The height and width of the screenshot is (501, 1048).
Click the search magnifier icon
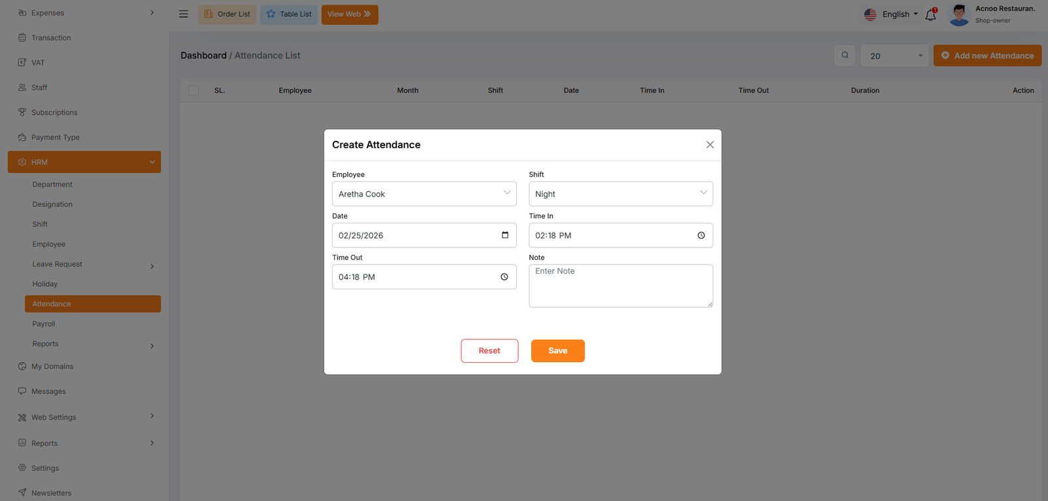(845, 56)
